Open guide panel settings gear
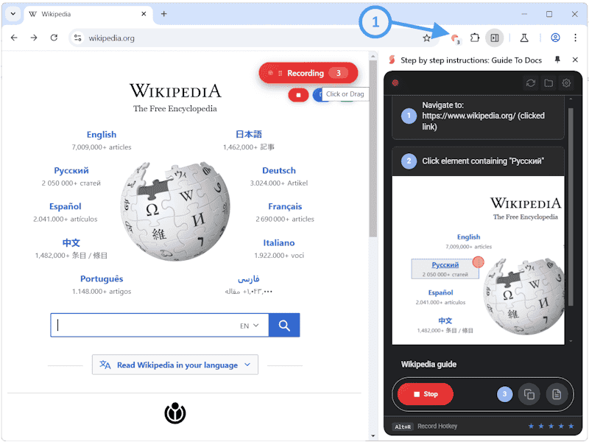Viewport: 589px width, 442px height. pos(566,83)
